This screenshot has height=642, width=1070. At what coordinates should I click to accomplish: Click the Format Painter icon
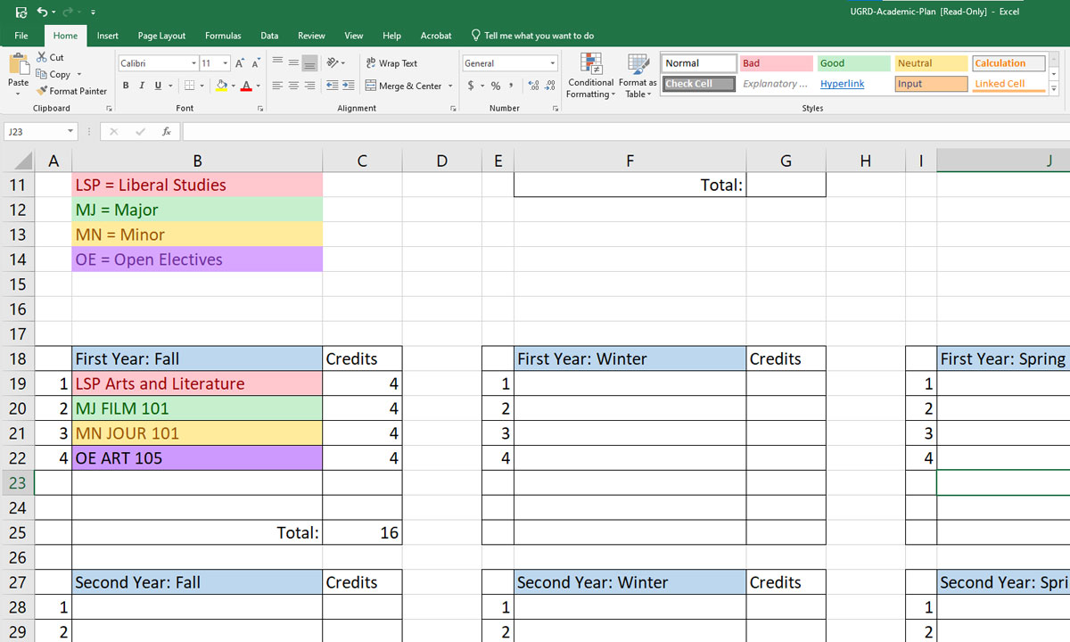pyautogui.click(x=39, y=91)
